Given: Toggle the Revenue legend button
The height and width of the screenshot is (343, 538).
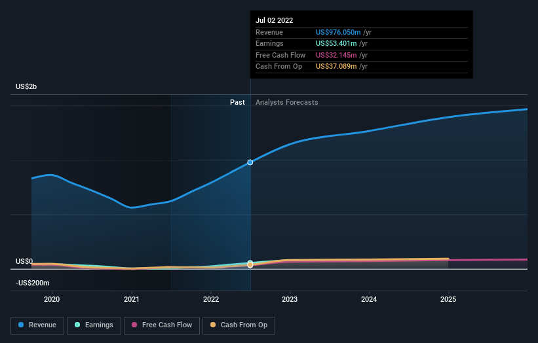Looking at the screenshot, I should tap(37, 325).
